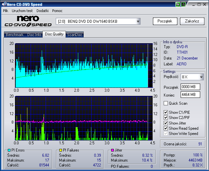Click the yellow PI Failures legend swatch
This screenshot has height=171, width=209.
point(61,150)
